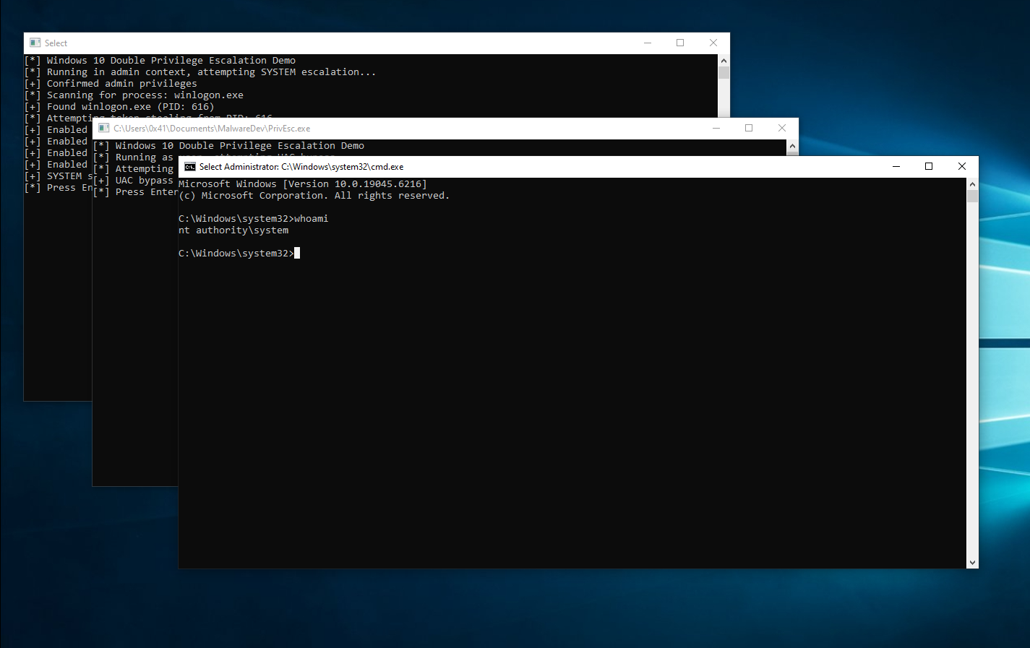Image resolution: width=1030 pixels, height=648 pixels.
Task: Close the PrivEsc.exe window
Action: [x=782, y=128]
